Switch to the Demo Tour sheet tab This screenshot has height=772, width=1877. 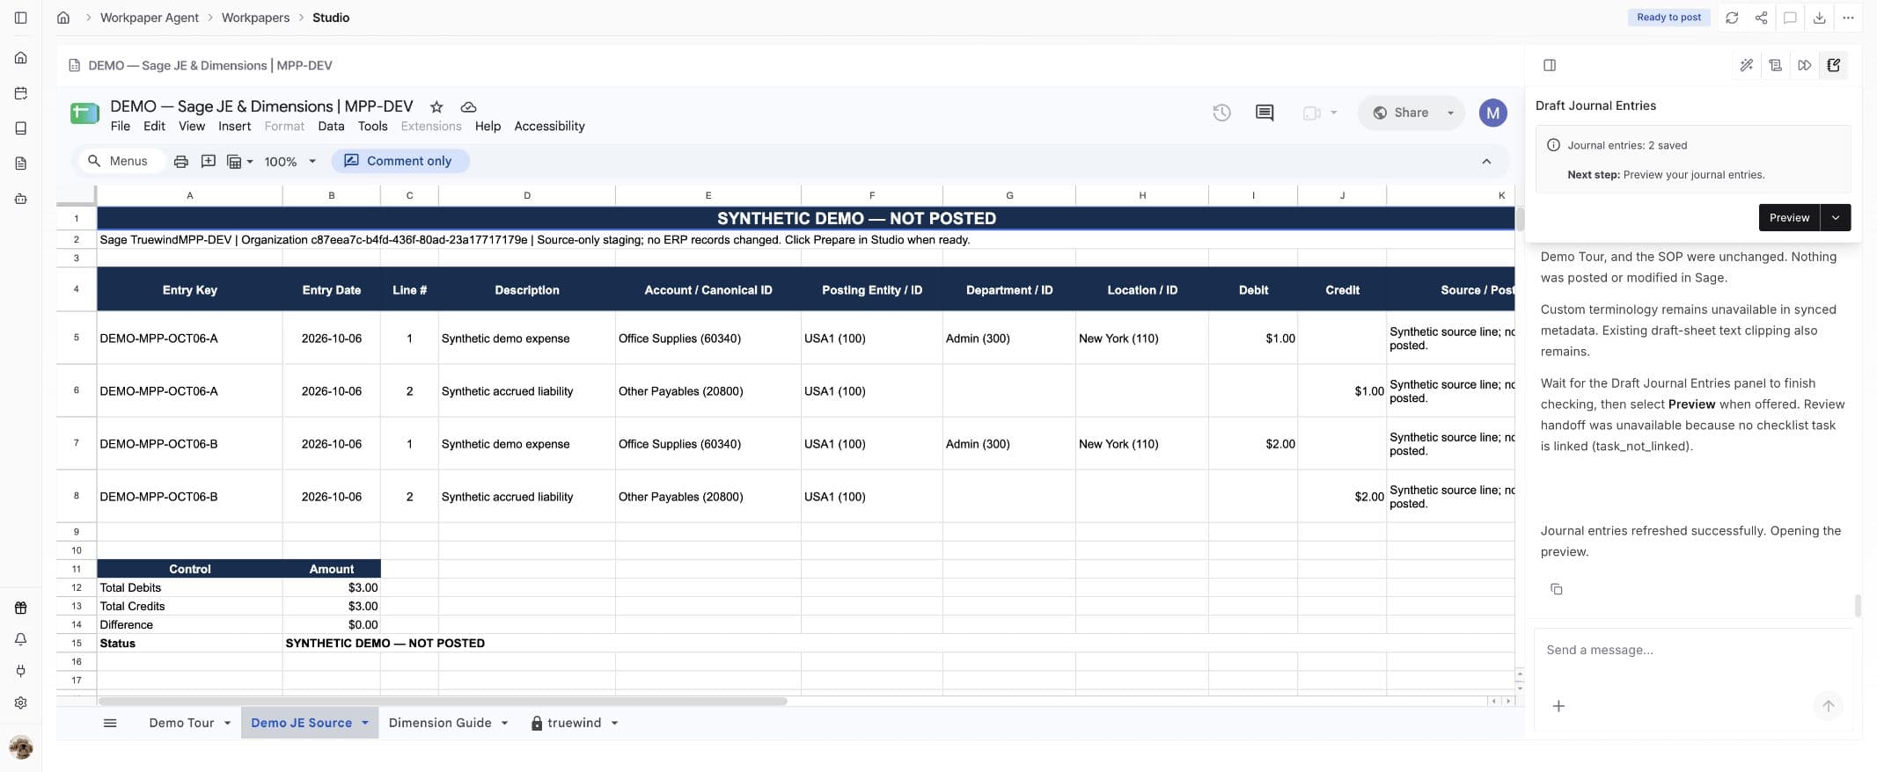[x=181, y=723]
